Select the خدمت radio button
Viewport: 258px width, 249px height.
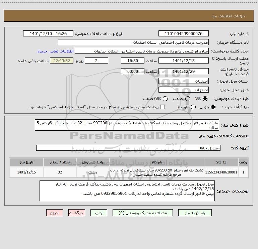click(188, 99)
